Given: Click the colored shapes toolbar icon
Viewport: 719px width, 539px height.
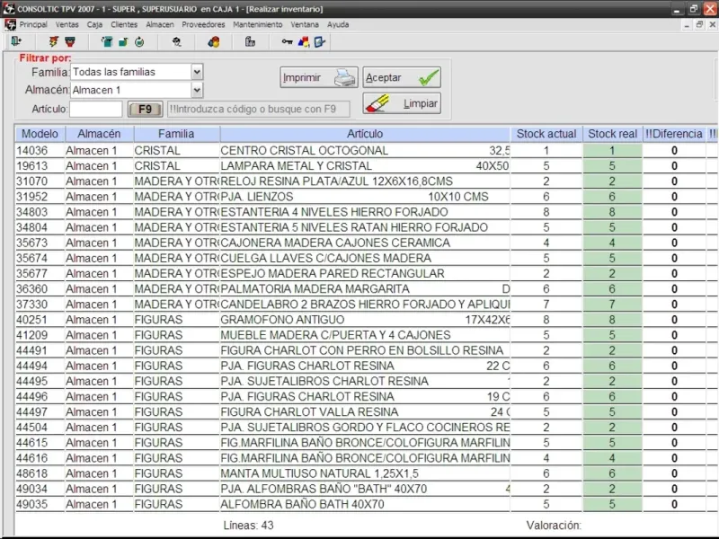Looking at the screenshot, I should tap(304, 42).
